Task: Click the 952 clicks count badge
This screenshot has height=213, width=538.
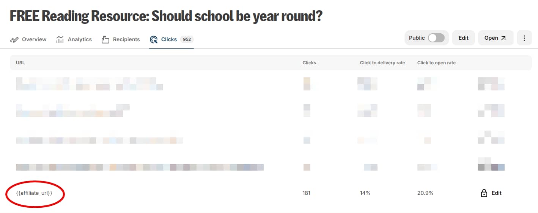Action: coord(186,39)
